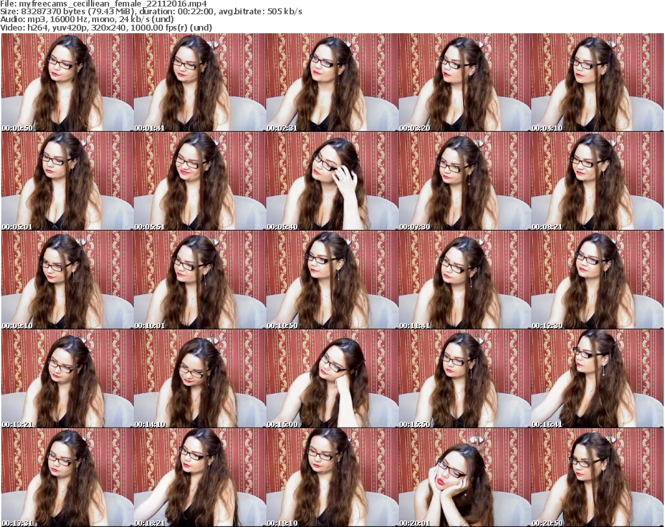This screenshot has height=527, width=665.
Task: Open the frame at 00:10:01
Action: coord(199,280)
